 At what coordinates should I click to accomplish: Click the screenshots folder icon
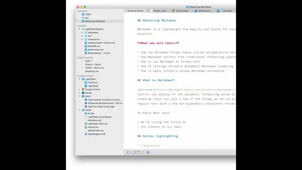[x=86, y=39]
